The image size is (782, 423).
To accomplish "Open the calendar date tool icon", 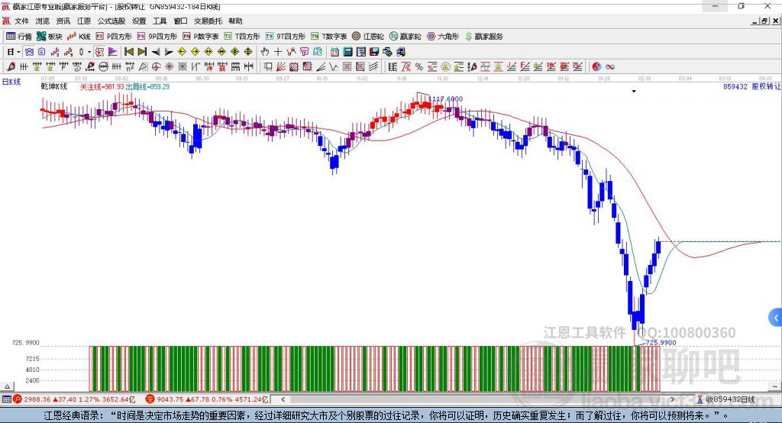I will pyautogui.click(x=334, y=52).
